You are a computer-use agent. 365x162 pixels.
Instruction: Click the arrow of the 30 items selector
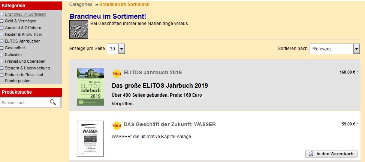(122, 49)
